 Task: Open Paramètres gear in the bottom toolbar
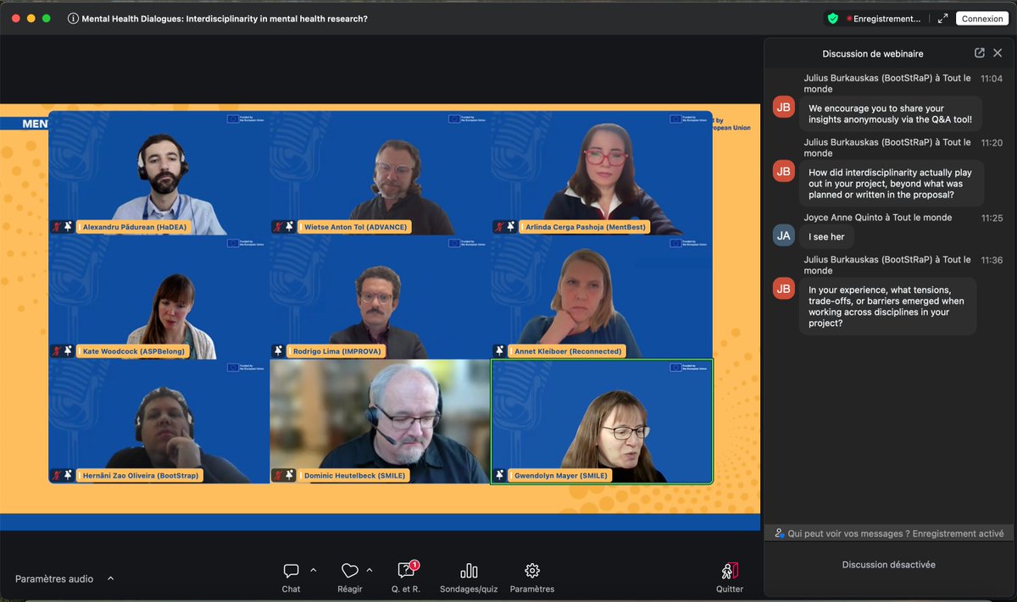[x=532, y=571]
